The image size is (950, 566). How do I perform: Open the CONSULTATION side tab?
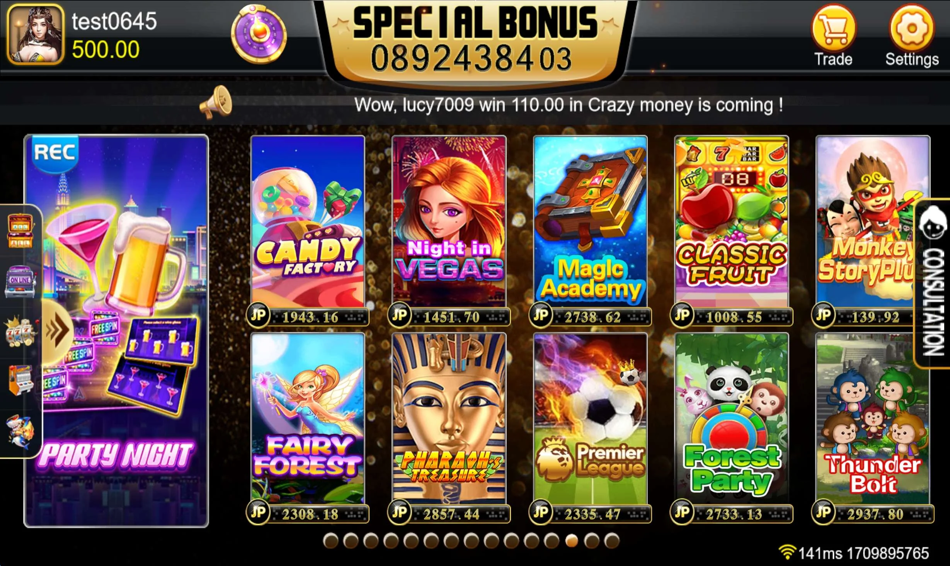click(933, 283)
